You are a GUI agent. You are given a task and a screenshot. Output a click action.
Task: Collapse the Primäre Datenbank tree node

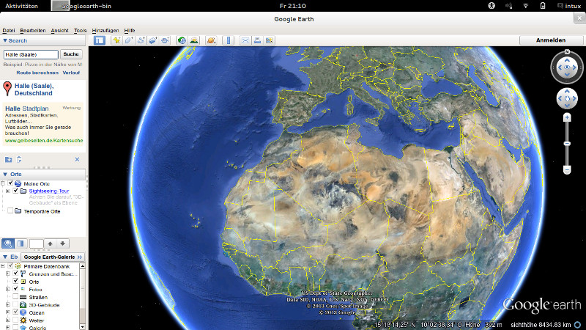[3, 266]
